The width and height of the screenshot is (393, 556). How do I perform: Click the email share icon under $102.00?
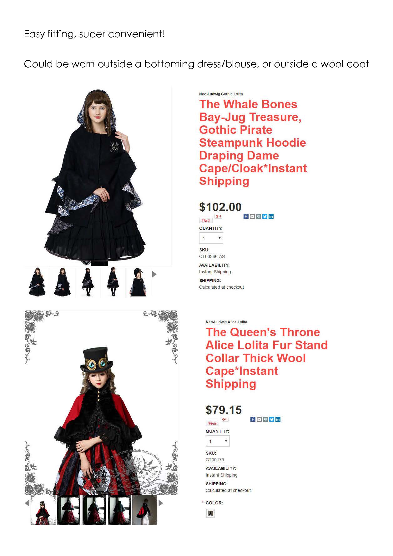point(252,216)
